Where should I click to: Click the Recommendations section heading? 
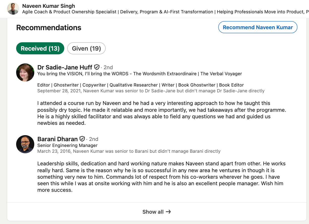[49, 28]
